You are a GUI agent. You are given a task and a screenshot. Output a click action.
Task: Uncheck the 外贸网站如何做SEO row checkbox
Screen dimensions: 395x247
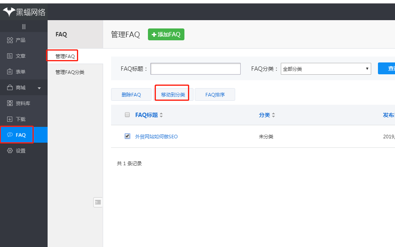[x=127, y=136]
